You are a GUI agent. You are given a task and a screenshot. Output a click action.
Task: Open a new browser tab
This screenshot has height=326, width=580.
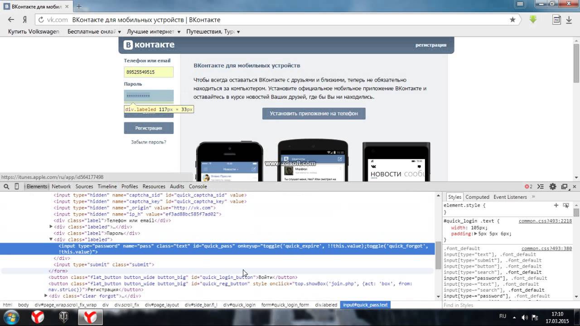coord(79,6)
